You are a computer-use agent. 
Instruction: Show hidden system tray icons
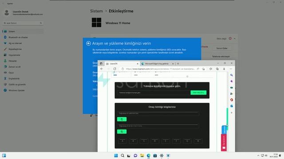point(258,155)
